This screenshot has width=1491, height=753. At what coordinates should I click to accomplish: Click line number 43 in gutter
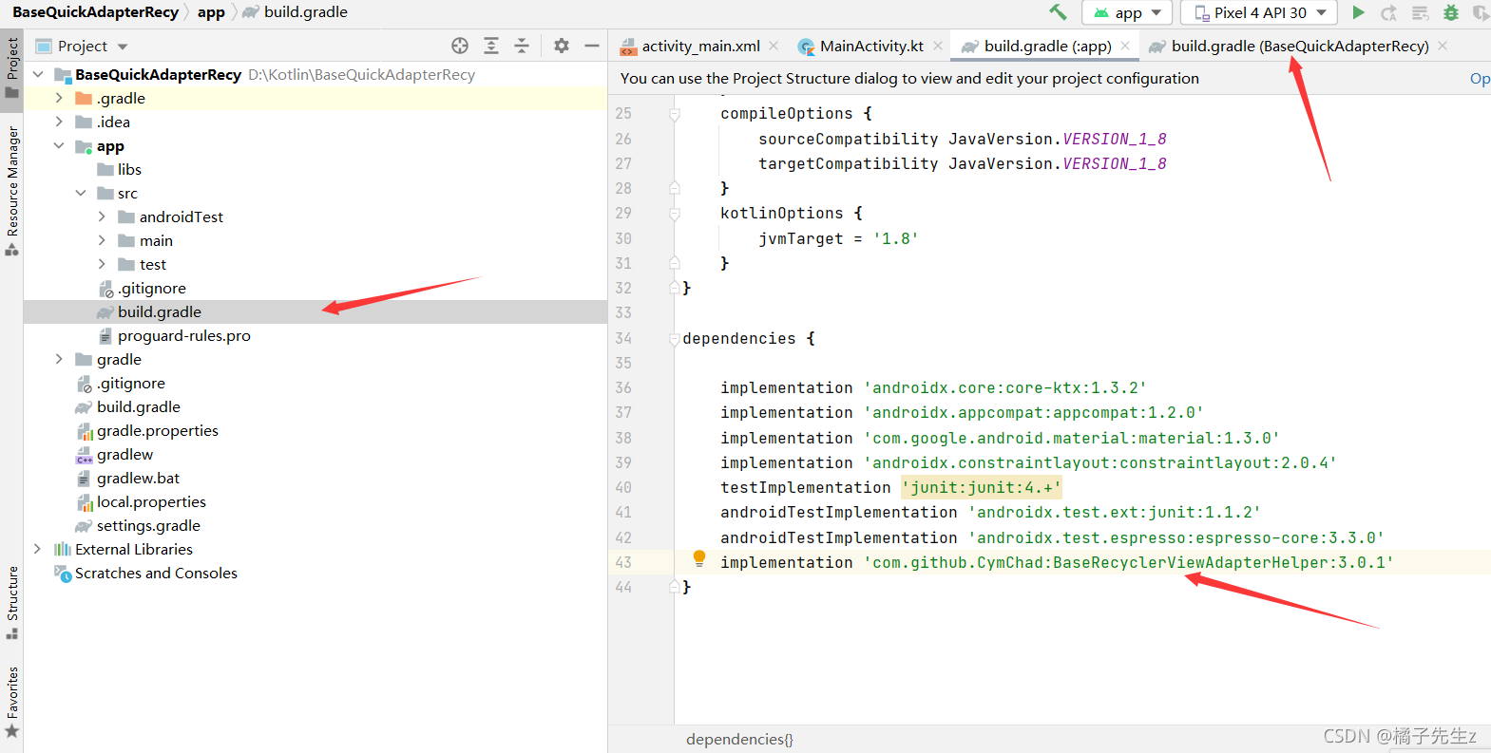point(623,562)
